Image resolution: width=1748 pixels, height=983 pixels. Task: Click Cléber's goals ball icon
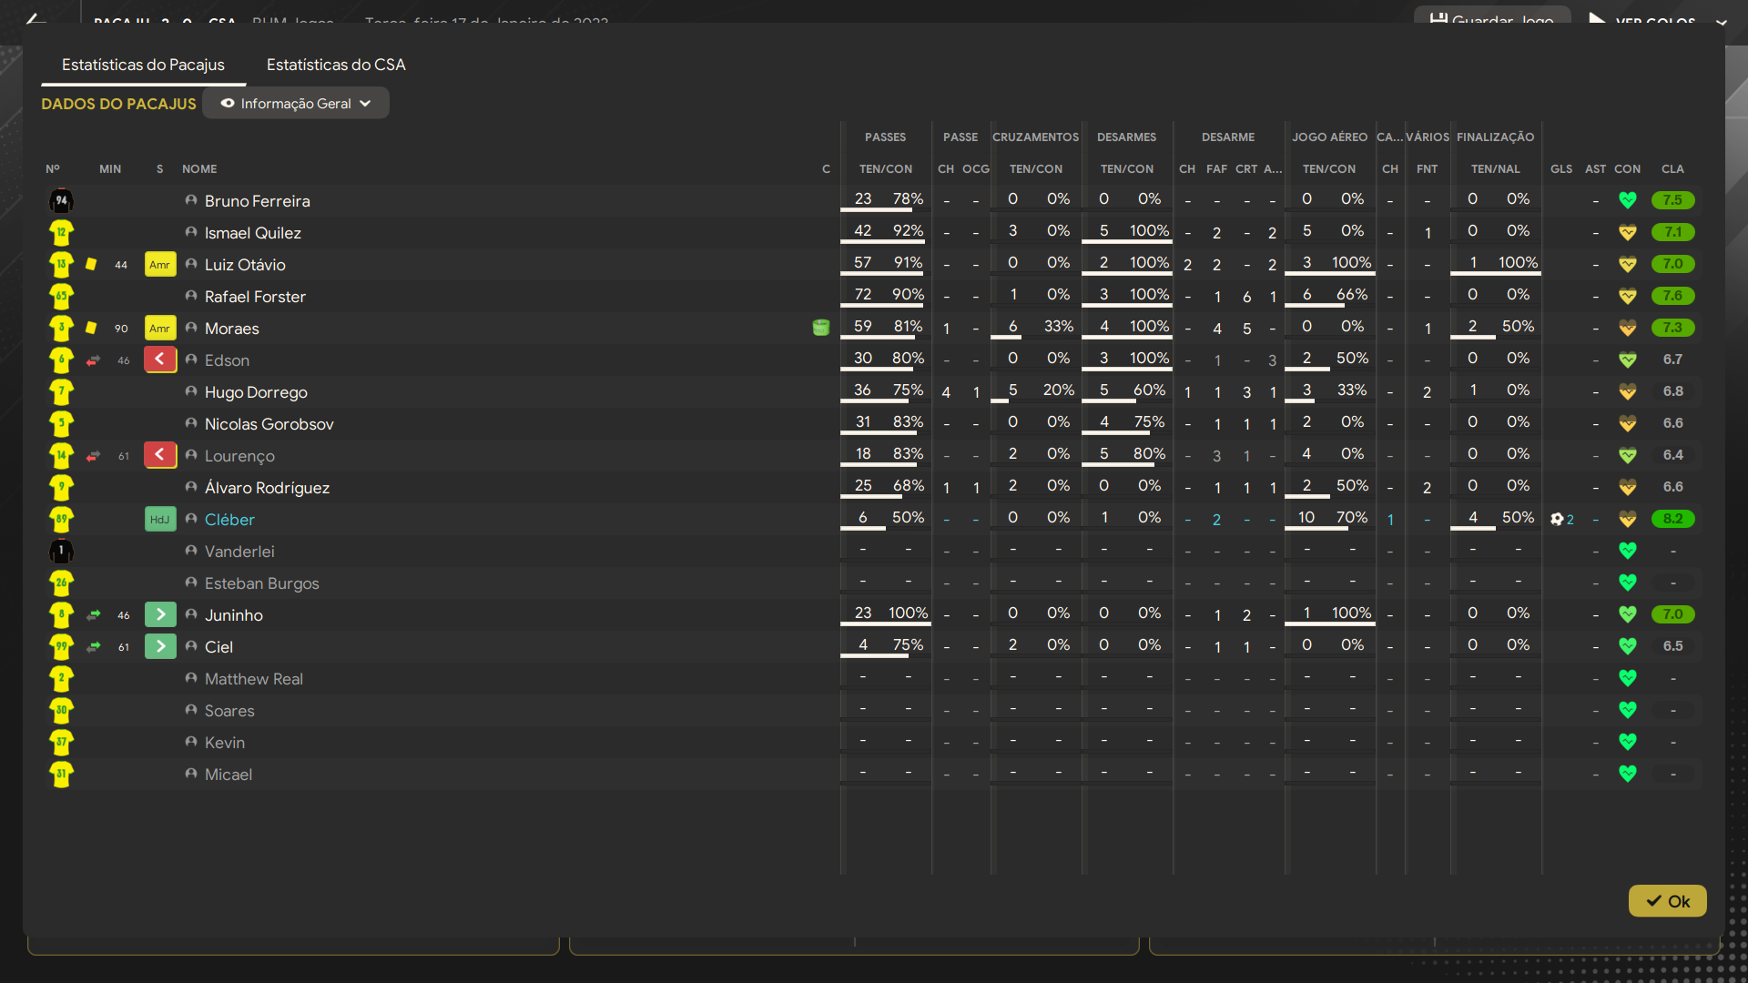(1557, 519)
